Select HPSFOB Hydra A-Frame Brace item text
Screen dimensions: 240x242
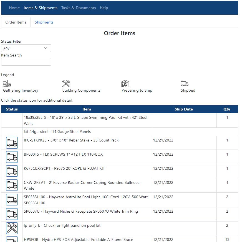tap(79, 240)
